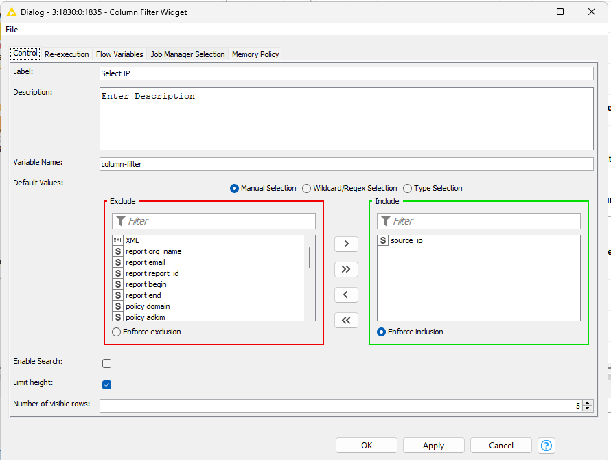Screen dimensions: 611x460
Task: Select XML in the Exclude list
Action: (x=209, y=240)
